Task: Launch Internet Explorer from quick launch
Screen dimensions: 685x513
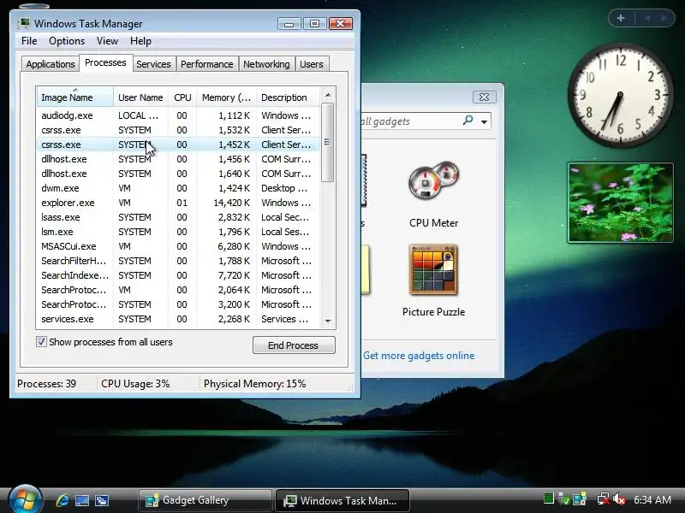Action: pyautogui.click(x=63, y=500)
